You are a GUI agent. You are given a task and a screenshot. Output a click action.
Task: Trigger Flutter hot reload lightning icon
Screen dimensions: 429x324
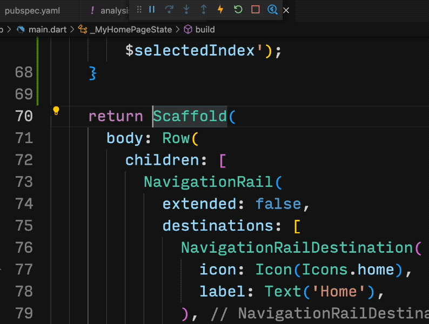tap(220, 10)
